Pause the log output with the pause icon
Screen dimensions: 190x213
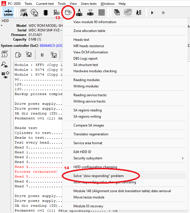[42, 55]
